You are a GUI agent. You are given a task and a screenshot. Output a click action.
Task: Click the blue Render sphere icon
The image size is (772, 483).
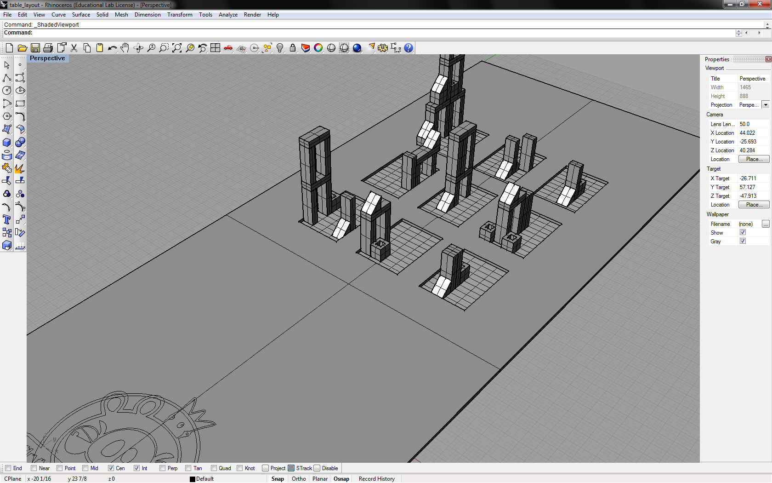[357, 48]
